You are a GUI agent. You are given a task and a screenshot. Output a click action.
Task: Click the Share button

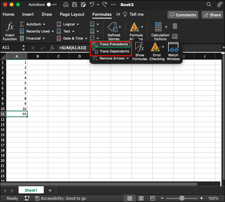pos(212,15)
